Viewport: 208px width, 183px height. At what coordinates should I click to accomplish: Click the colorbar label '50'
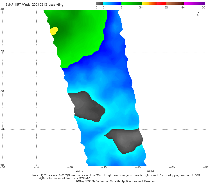click(x=166, y=7)
